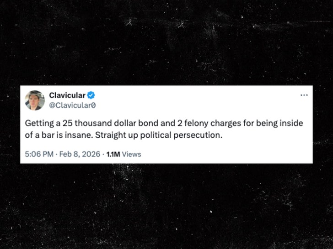
Task: Click the Views label beside 1.1M
Action: (132, 154)
